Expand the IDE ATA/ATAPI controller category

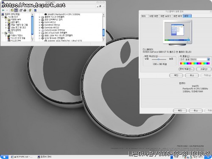click(x=39, y=33)
